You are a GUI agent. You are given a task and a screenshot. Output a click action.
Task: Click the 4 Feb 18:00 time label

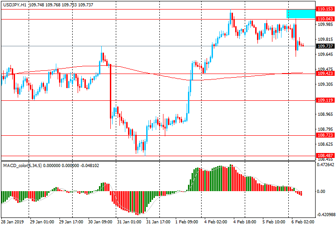[x=245, y=222]
